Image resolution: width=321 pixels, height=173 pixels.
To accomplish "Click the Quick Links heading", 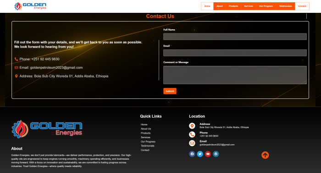I will pyautogui.click(x=151, y=116).
